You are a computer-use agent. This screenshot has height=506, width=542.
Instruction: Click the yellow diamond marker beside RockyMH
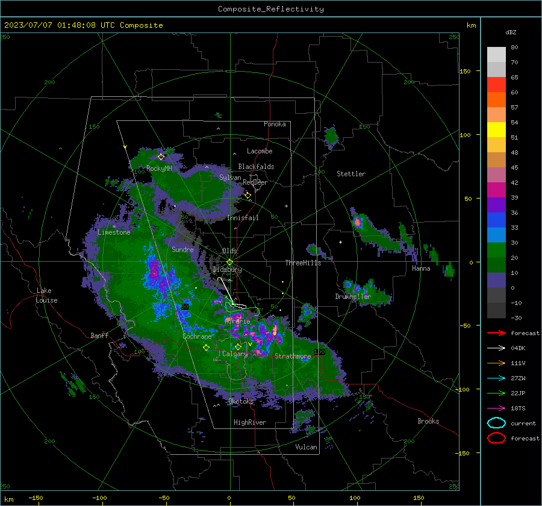(161, 157)
